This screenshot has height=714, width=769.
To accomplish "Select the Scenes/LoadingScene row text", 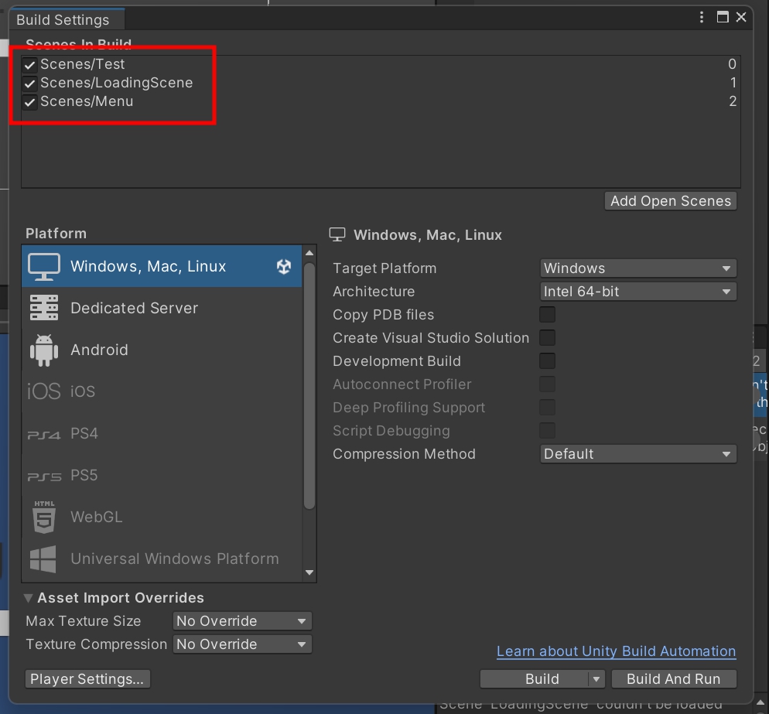I will coord(117,83).
